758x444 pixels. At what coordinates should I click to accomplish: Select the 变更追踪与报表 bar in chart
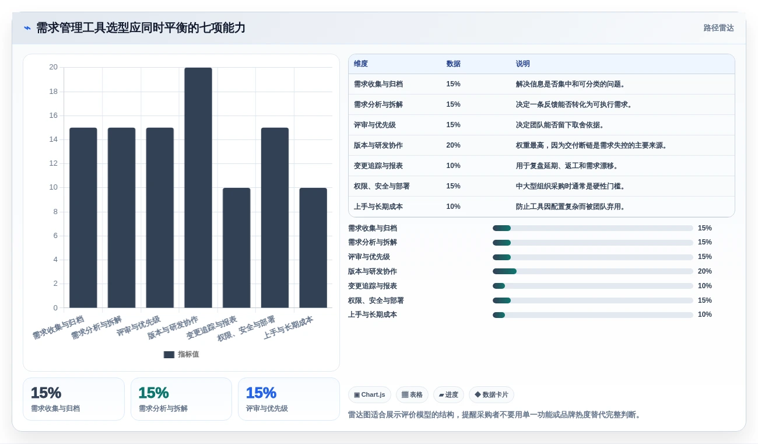pos(237,247)
